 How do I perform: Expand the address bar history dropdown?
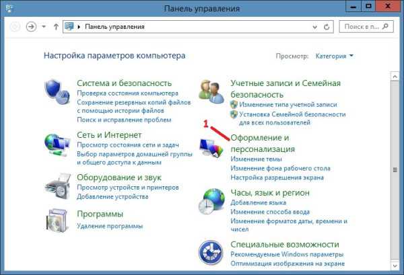click(x=314, y=27)
